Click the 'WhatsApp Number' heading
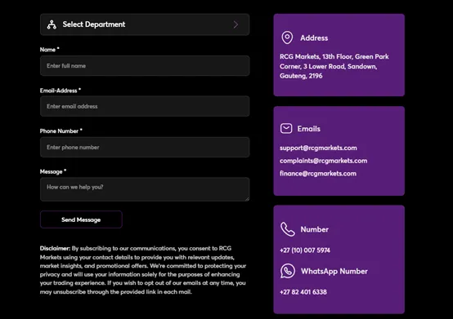 click(x=334, y=272)
